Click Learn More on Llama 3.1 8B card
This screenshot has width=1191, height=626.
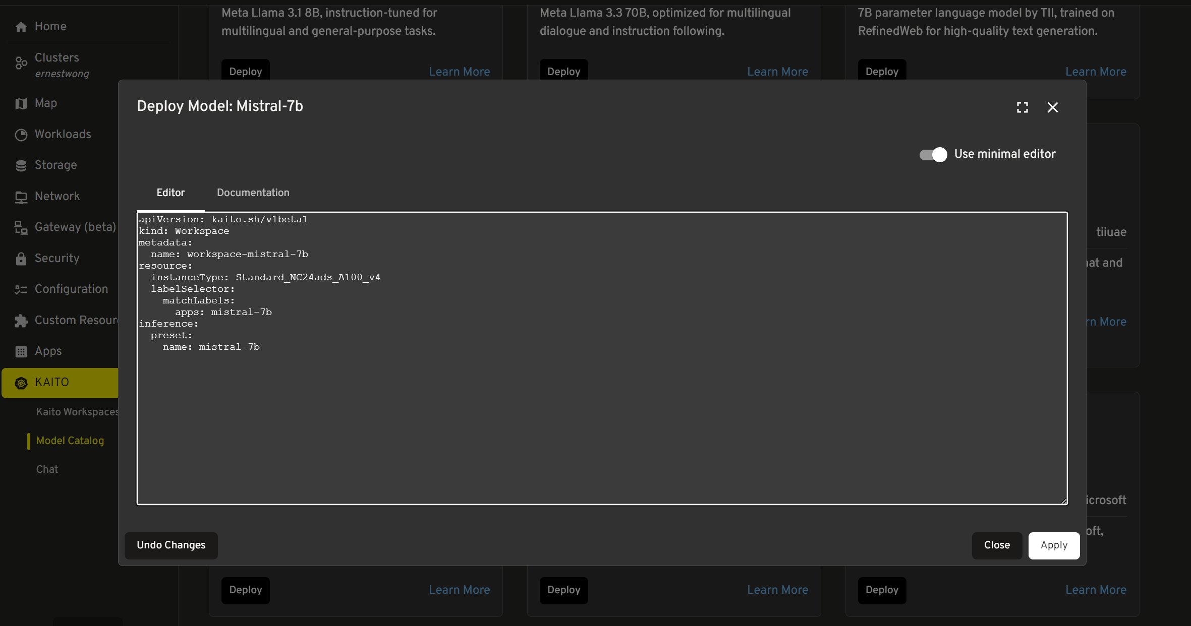pos(460,72)
